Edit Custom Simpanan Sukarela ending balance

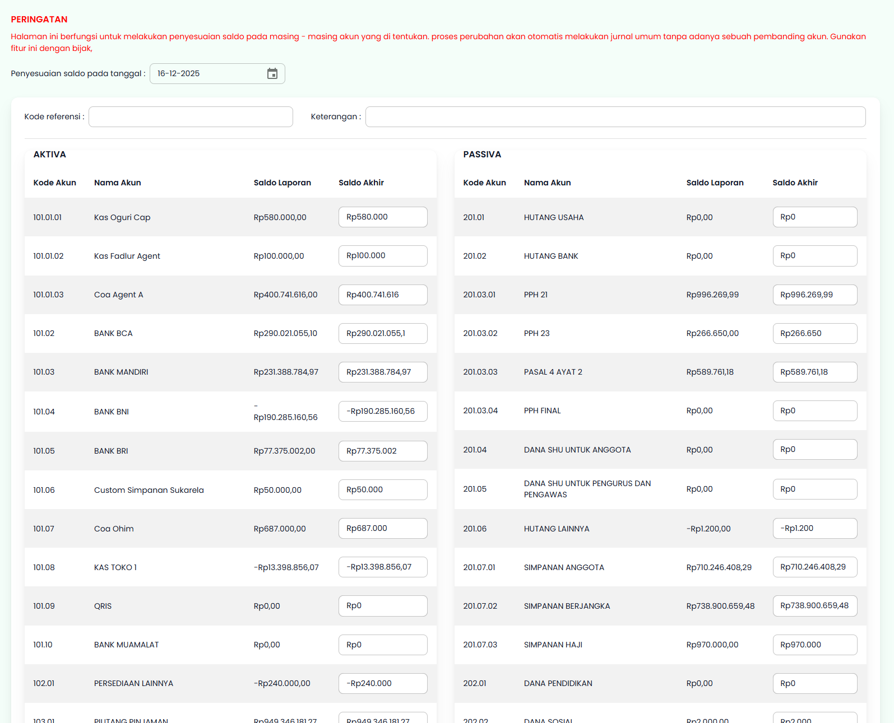[x=383, y=490]
